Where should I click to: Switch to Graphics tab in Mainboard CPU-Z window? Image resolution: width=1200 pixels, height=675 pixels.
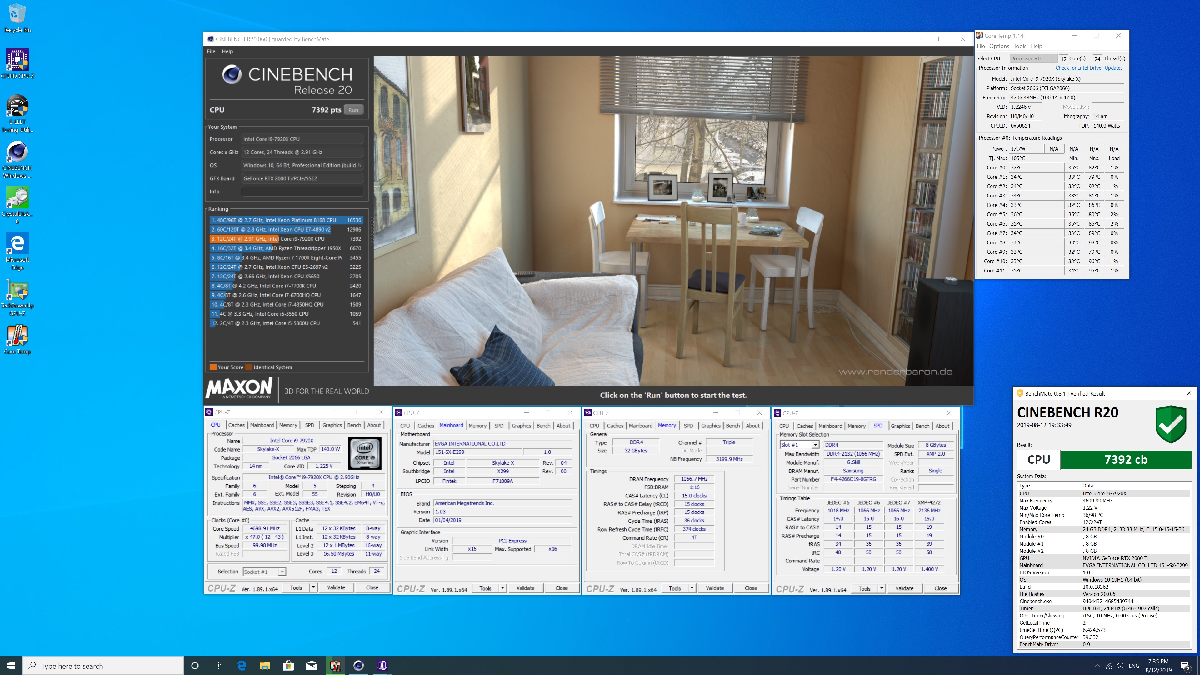click(x=521, y=426)
